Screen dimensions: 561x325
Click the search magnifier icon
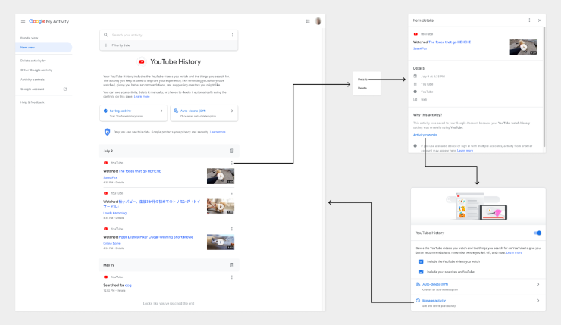(106, 35)
